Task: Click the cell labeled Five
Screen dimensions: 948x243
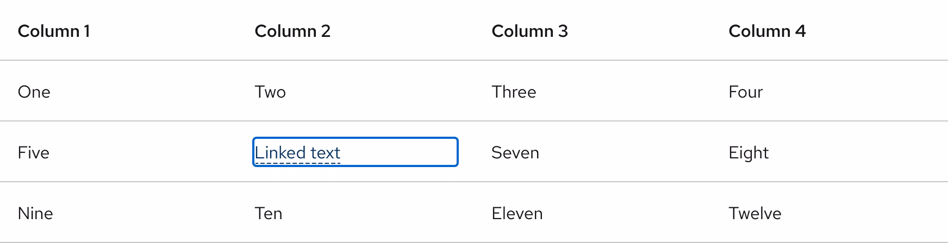Action: [x=33, y=152]
